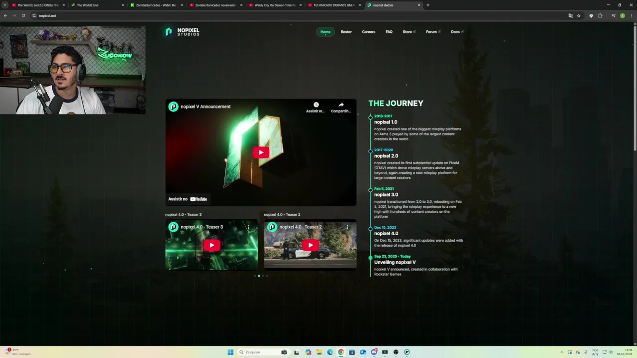Click the NoPixel Studios logo

pos(182,32)
